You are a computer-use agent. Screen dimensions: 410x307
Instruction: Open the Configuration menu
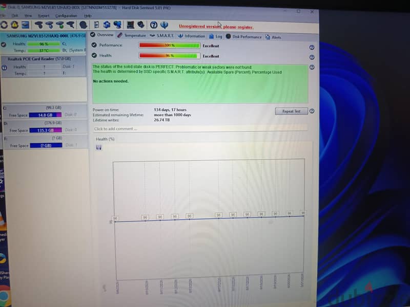tap(66, 16)
